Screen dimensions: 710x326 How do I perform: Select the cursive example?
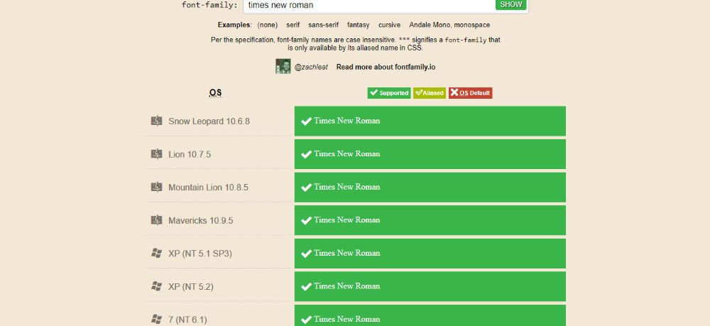[389, 25]
